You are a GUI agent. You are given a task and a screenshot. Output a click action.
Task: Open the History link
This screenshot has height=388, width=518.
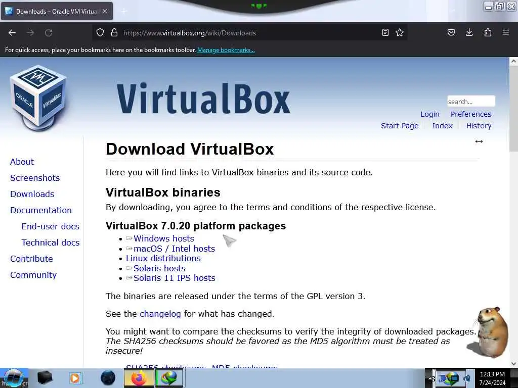click(479, 126)
